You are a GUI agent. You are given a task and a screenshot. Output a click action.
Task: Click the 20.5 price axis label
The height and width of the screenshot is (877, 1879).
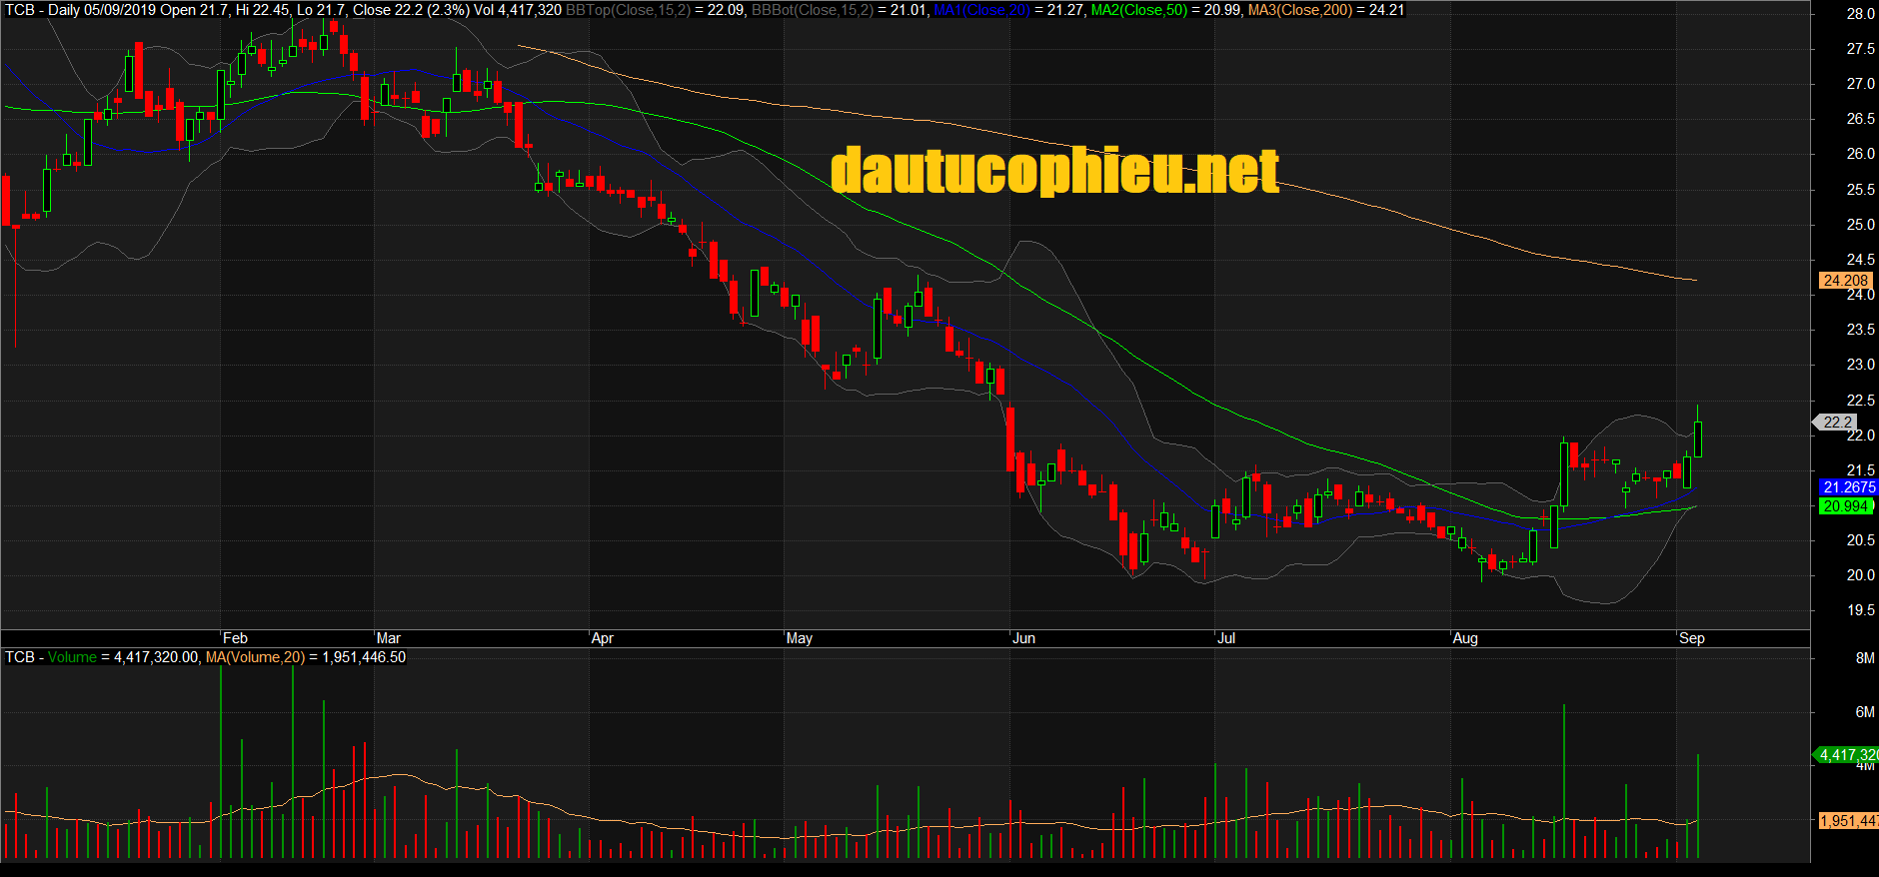(x=1860, y=540)
